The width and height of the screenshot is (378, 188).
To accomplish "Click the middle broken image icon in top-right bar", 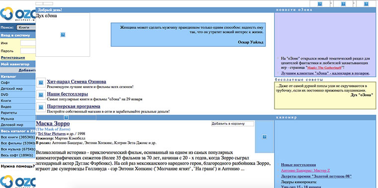I will [x=343, y=4].
